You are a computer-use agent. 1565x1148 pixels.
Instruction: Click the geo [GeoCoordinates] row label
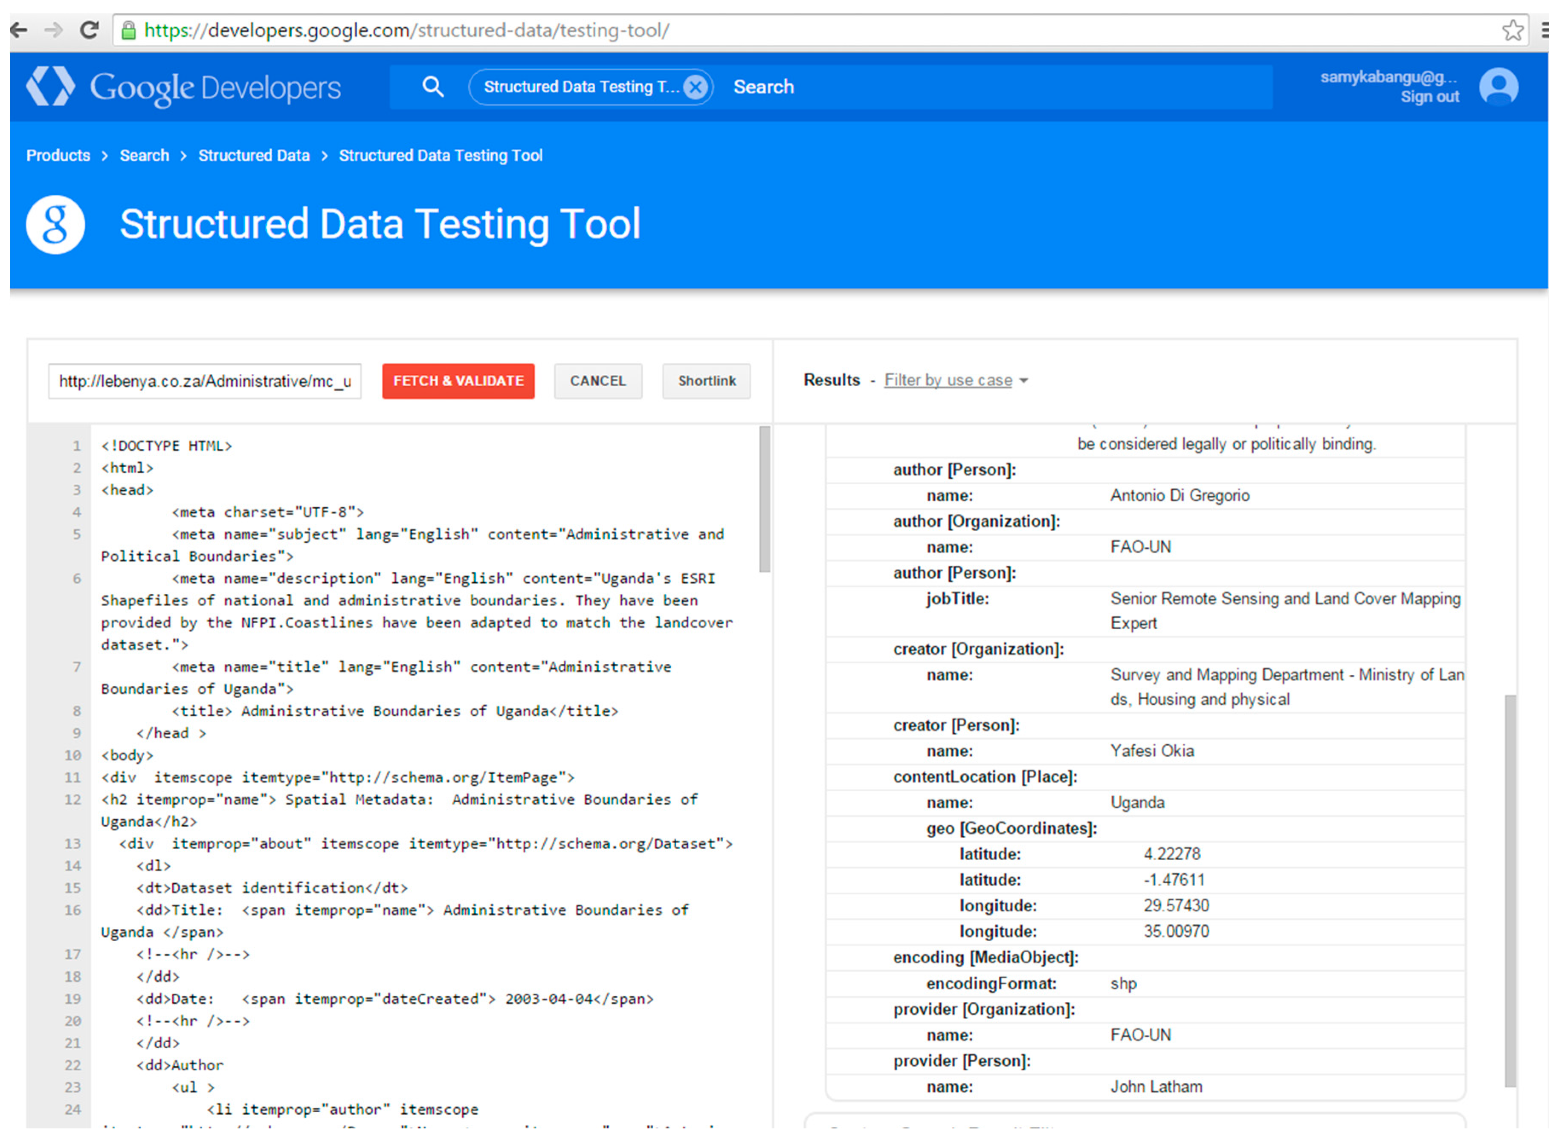click(x=1012, y=828)
